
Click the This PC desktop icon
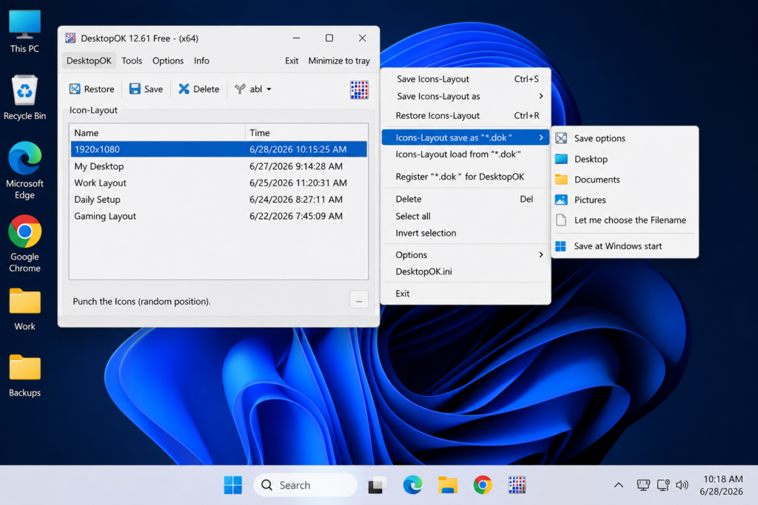tap(24, 31)
